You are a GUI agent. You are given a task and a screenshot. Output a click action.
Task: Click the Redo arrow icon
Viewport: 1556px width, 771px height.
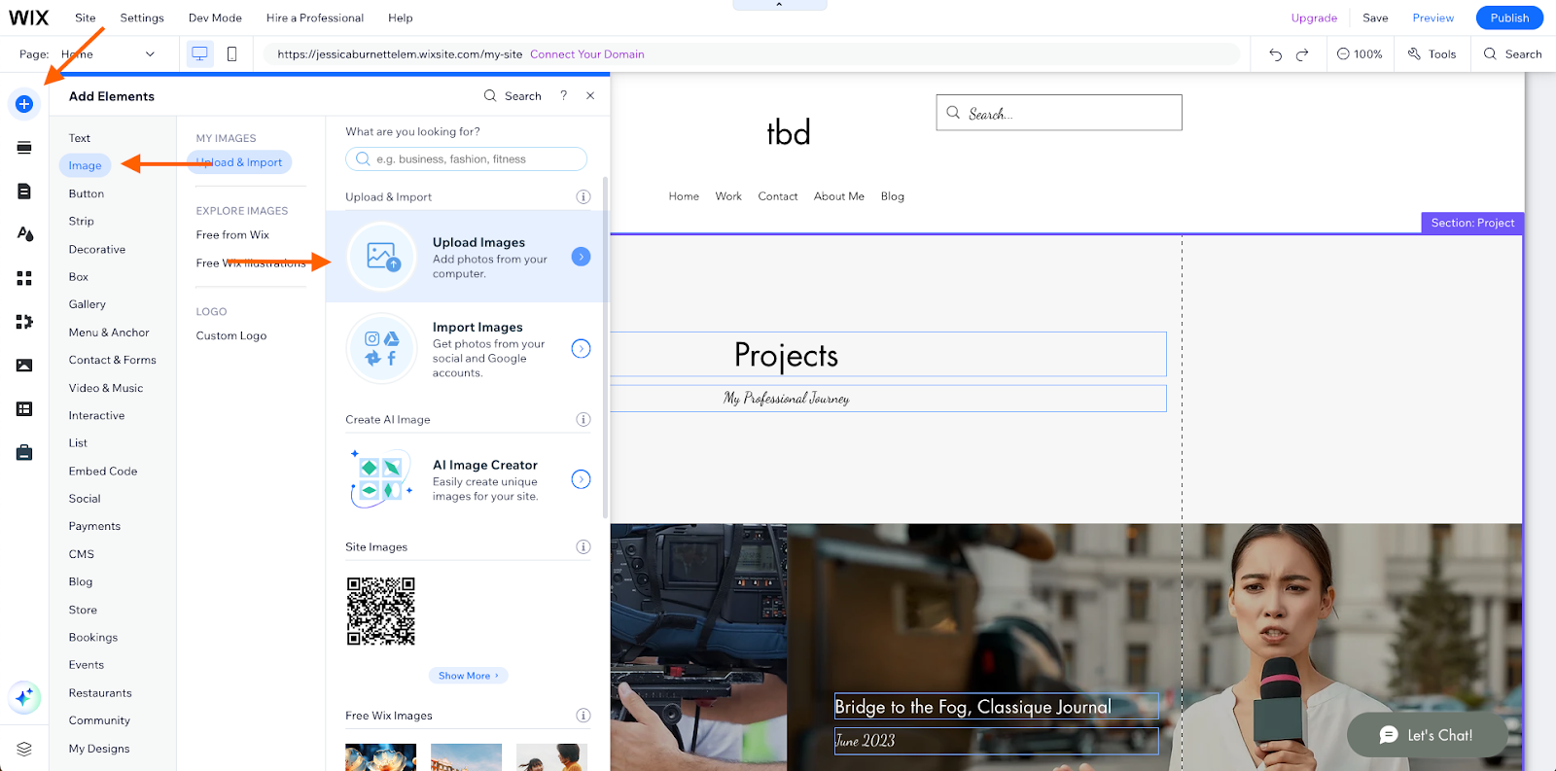pos(1302,54)
